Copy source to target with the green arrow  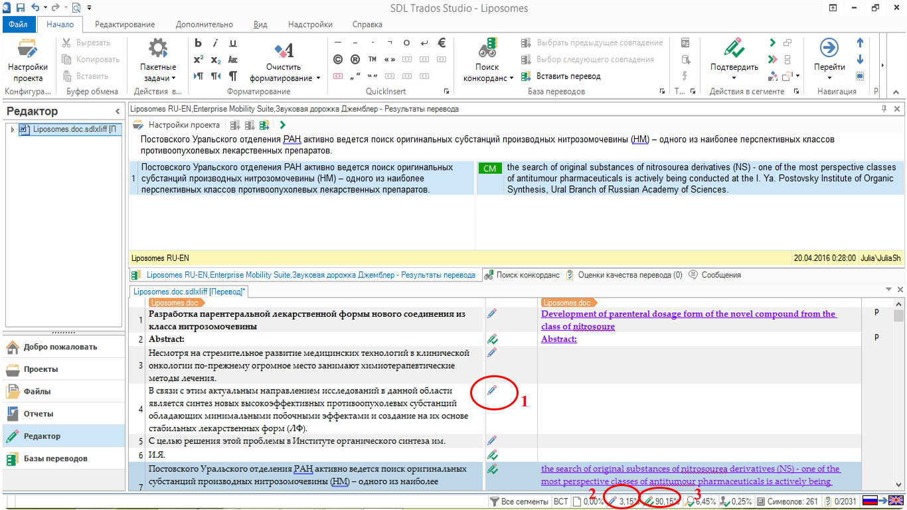(x=772, y=42)
